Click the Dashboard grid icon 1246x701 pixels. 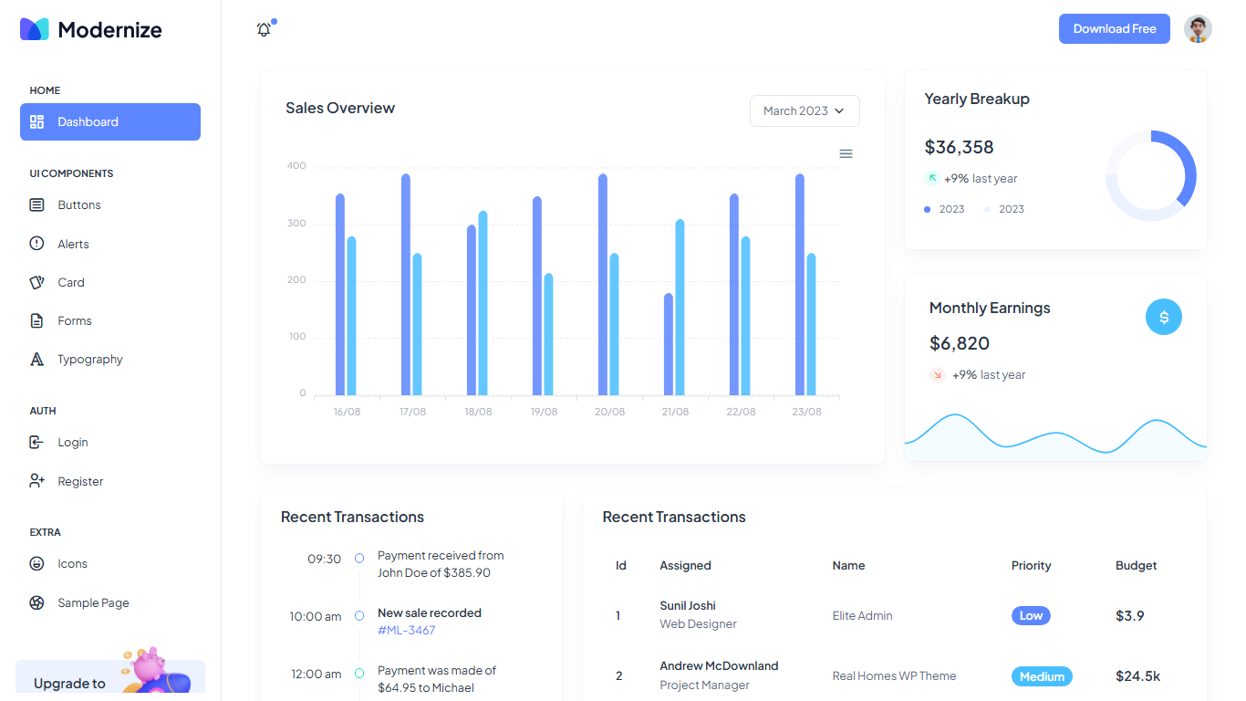[x=36, y=121]
